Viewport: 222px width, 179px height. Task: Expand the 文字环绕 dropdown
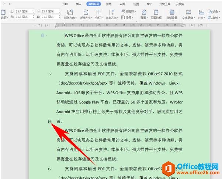(194, 18)
